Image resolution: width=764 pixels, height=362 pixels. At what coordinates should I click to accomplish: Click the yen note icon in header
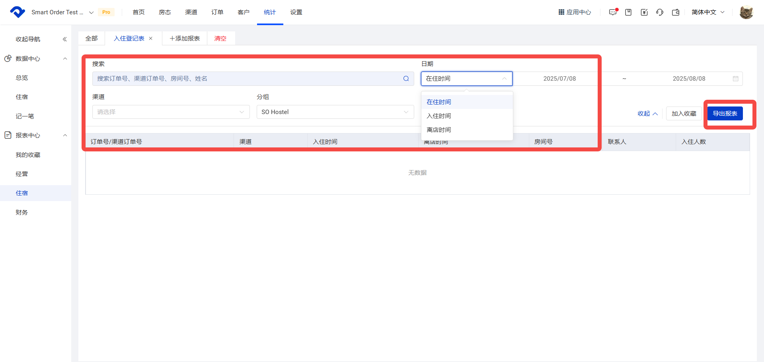644,12
